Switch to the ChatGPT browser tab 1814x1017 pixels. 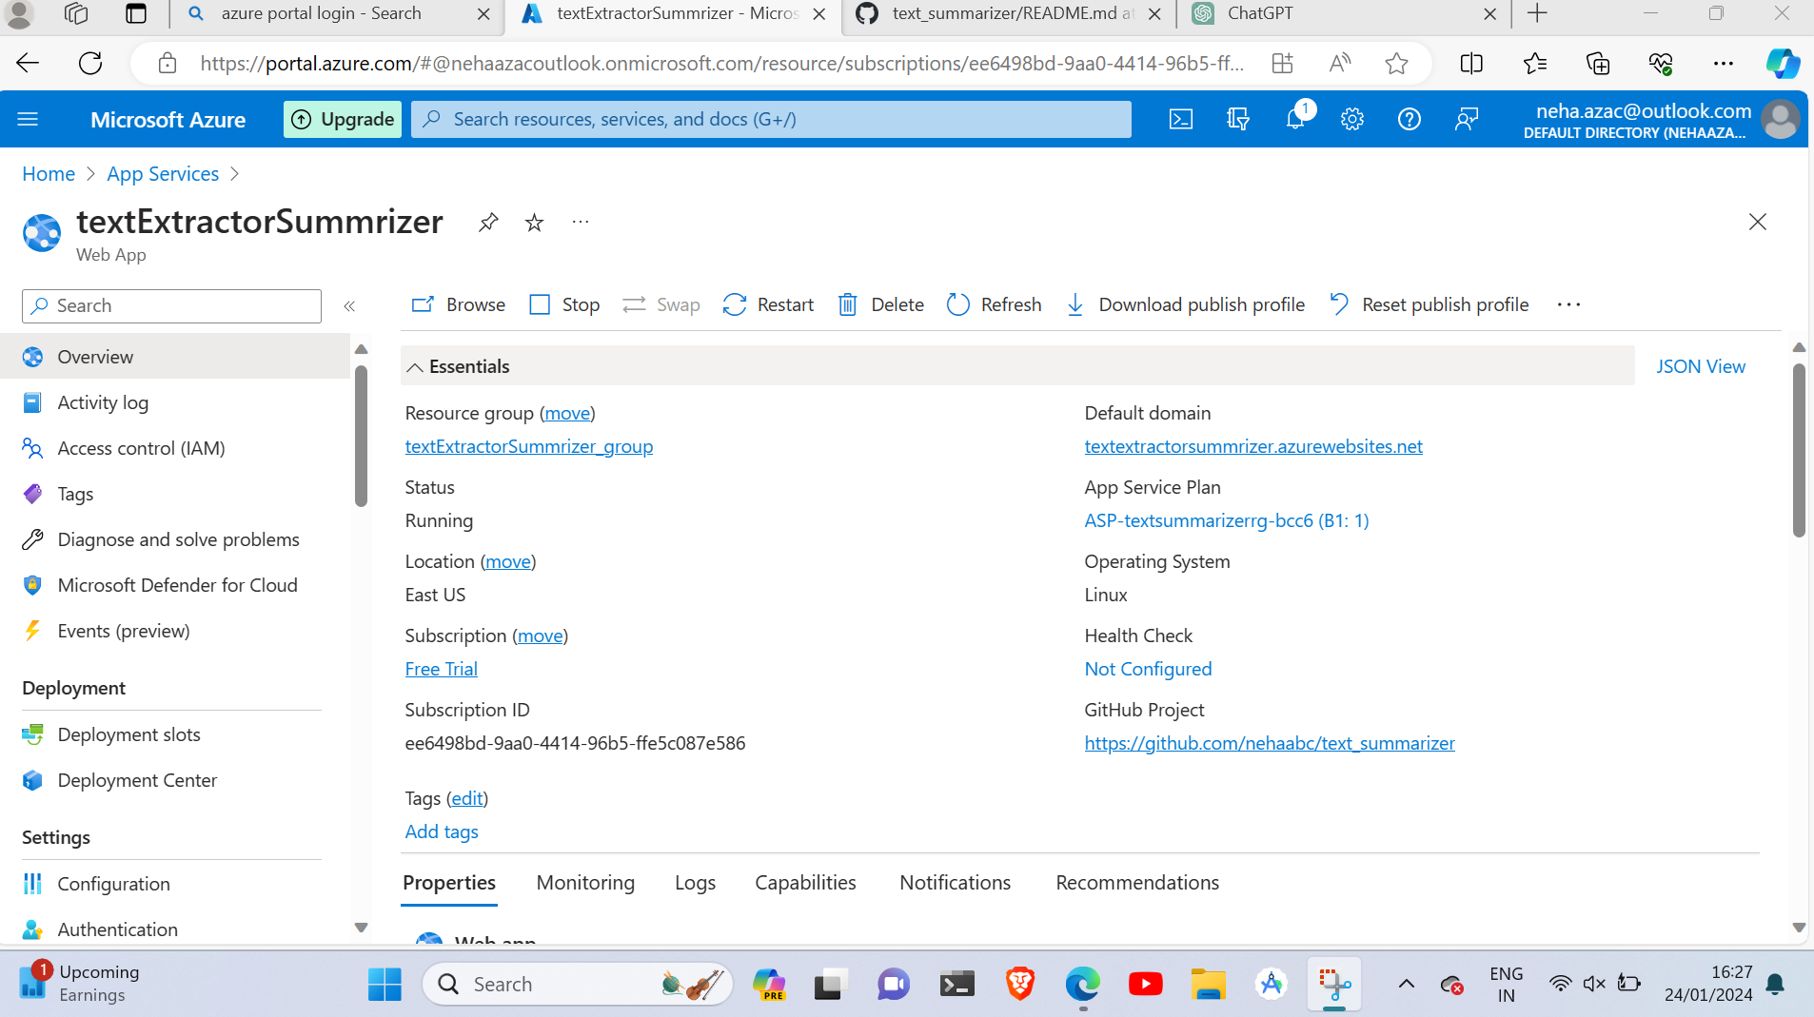tap(1342, 13)
